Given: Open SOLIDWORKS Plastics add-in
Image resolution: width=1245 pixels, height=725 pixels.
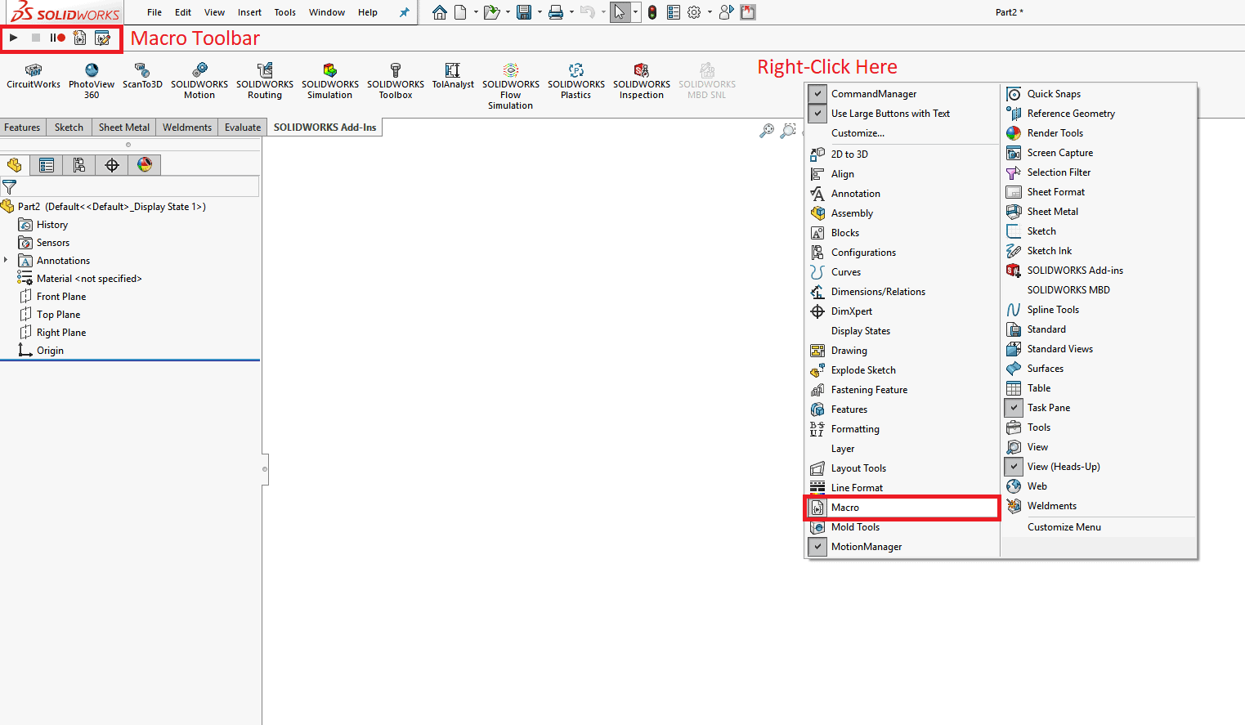Looking at the screenshot, I should [x=576, y=82].
